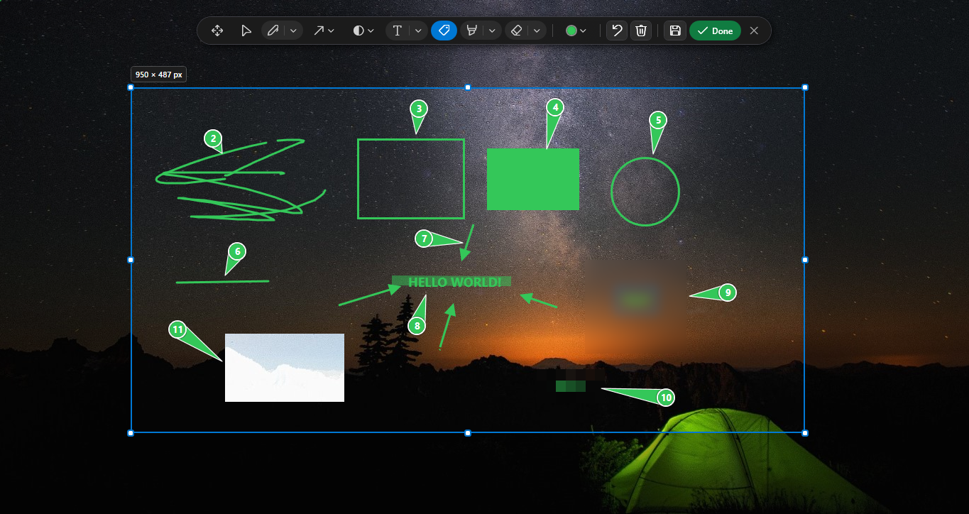The width and height of the screenshot is (969, 514).
Task: Pick the Text tool
Action: 398,31
